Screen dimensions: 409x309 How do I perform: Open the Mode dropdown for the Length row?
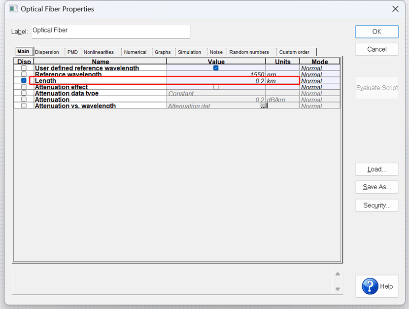click(319, 81)
